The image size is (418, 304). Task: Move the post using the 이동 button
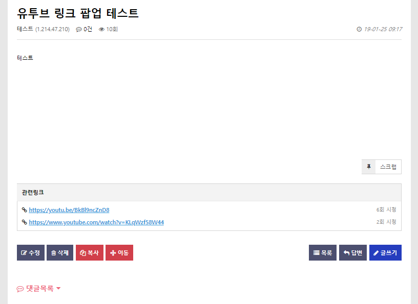point(119,253)
